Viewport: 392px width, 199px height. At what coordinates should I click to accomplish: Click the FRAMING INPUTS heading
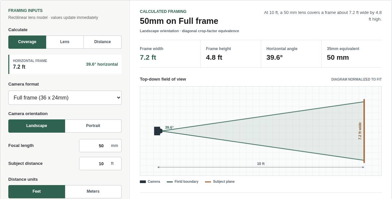(x=26, y=11)
